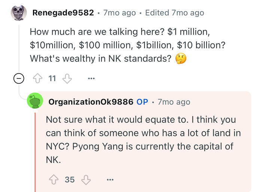
Task: Click the red line beside OP reply
Action: [35, 152]
